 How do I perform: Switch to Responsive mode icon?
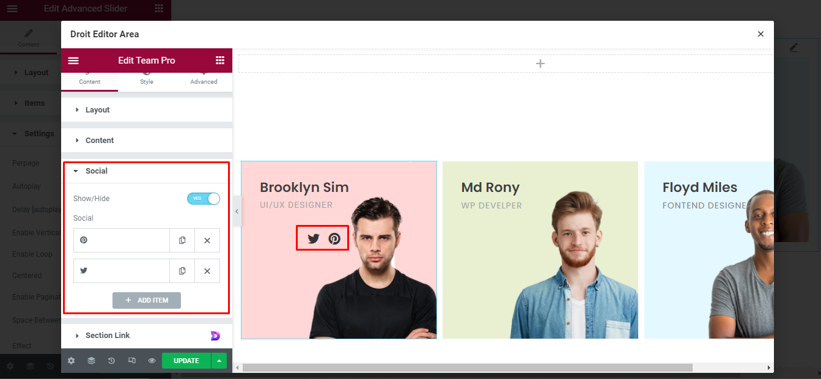(x=131, y=361)
